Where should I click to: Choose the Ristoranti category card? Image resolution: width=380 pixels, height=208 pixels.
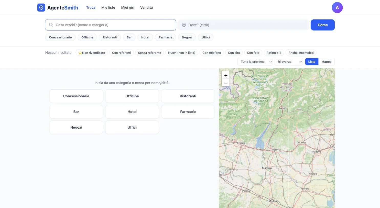[x=188, y=96]
